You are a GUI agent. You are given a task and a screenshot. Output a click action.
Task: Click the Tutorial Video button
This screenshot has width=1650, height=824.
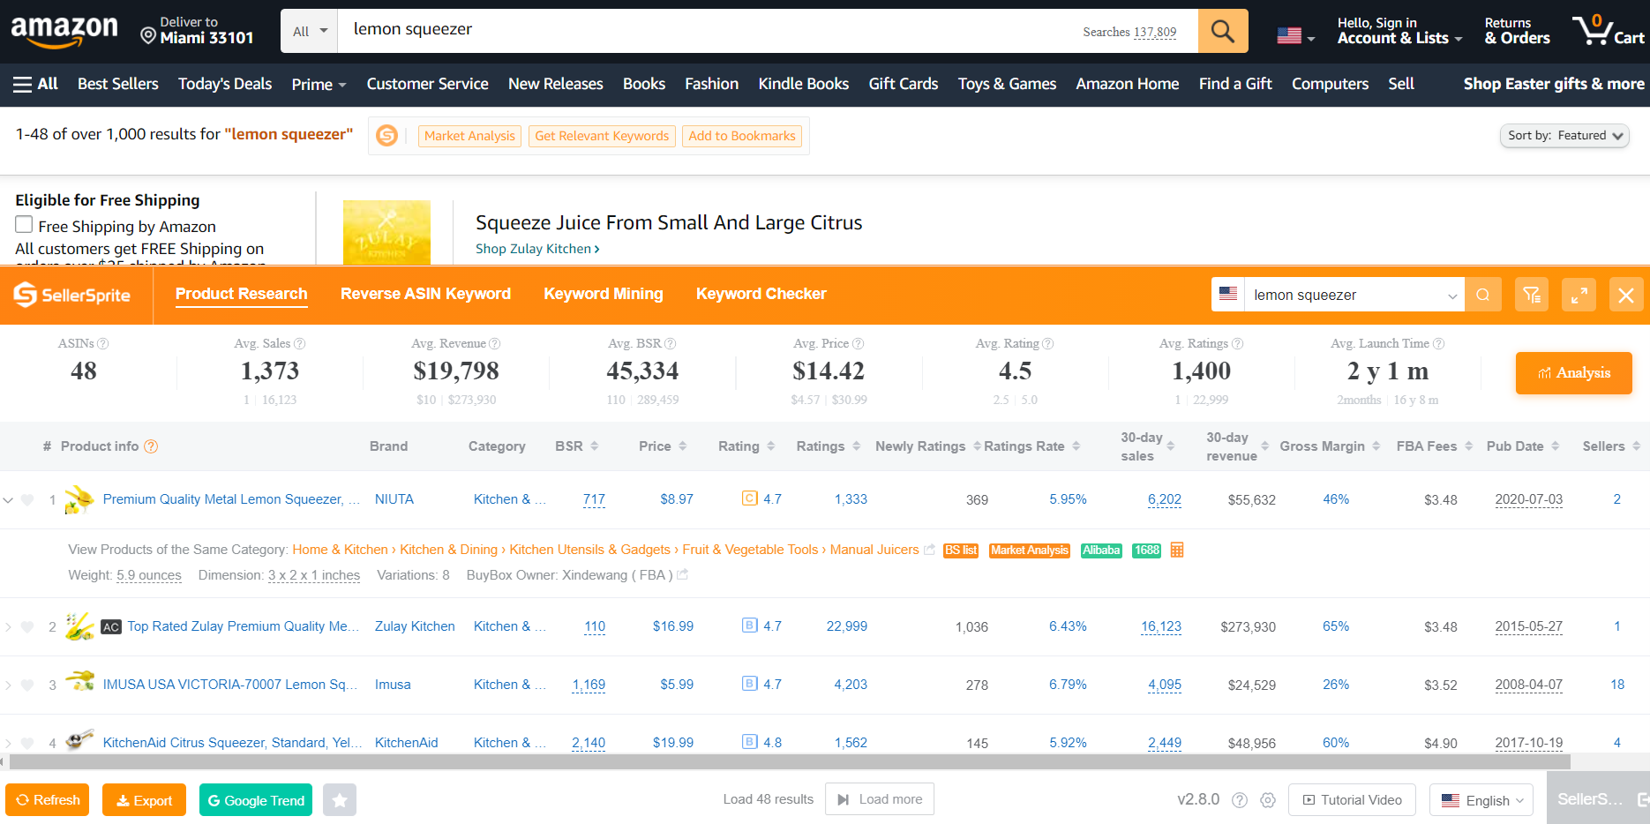pyautogui.click(x=1352, y=800)
